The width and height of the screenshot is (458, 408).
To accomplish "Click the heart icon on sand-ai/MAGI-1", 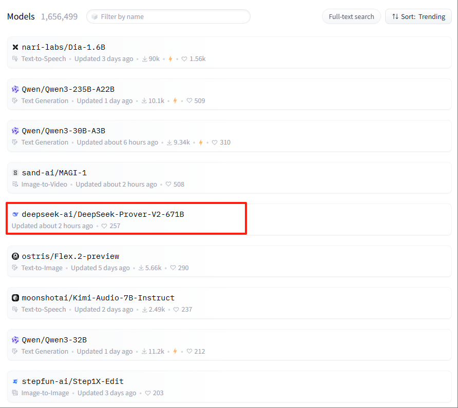I will click(x=168, y=185).
